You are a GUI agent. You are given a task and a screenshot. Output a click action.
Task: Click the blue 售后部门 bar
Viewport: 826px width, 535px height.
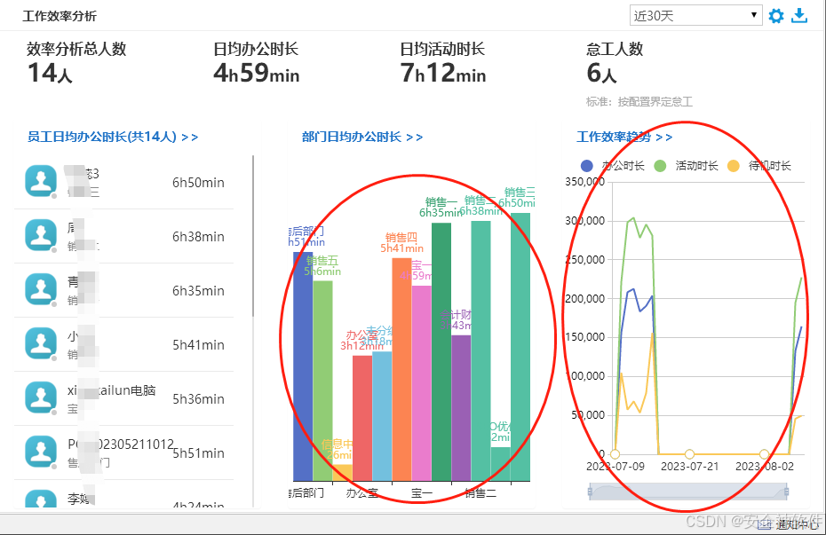pos(302,366)
